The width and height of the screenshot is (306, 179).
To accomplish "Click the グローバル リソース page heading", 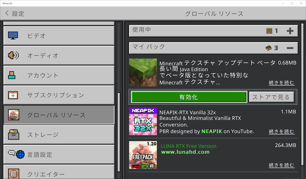I will (x=214, y=13).
